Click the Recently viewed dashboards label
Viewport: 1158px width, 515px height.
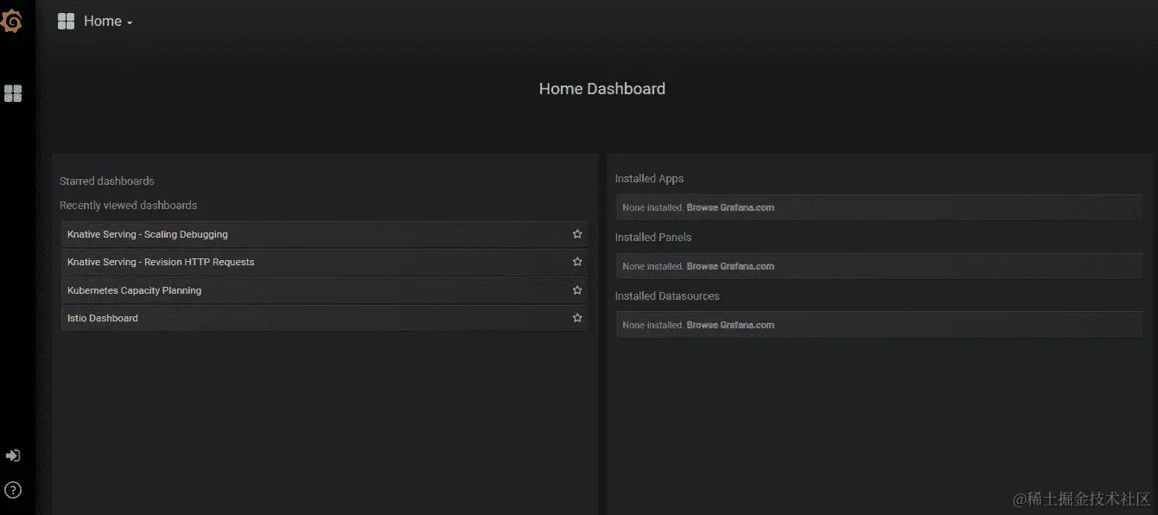128,205
